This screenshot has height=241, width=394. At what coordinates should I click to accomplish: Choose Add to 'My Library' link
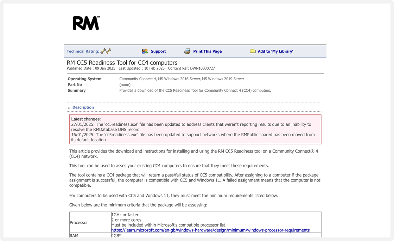(x=275, y=51)
